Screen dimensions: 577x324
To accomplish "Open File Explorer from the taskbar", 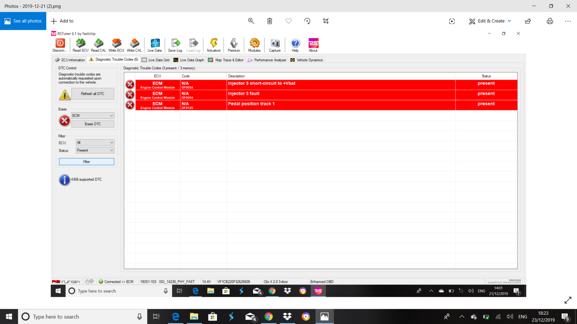I will (x=194, y=316).
